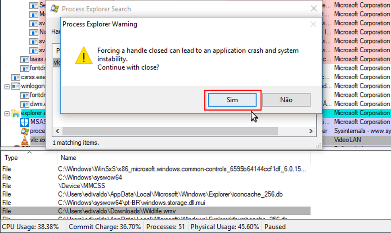Click the search results left scroll arrow
Image resolution: width=391 pixels, height=233 pixels.
[x=57, y=131]
